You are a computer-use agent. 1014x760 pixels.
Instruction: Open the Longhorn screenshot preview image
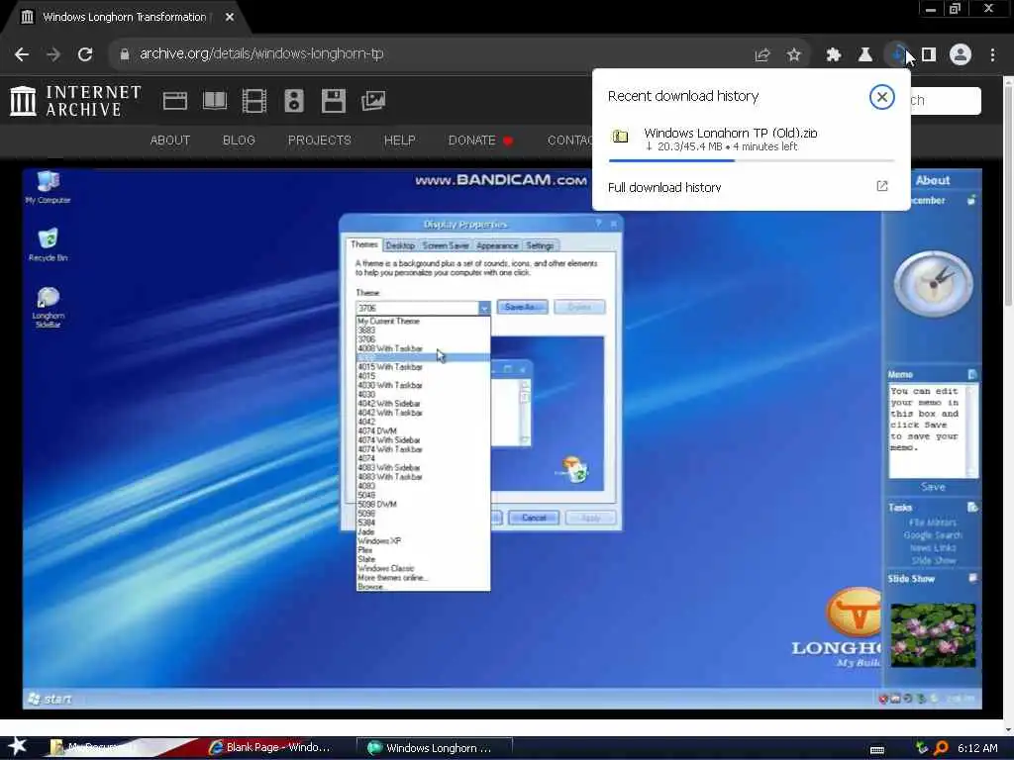(502, 438)
